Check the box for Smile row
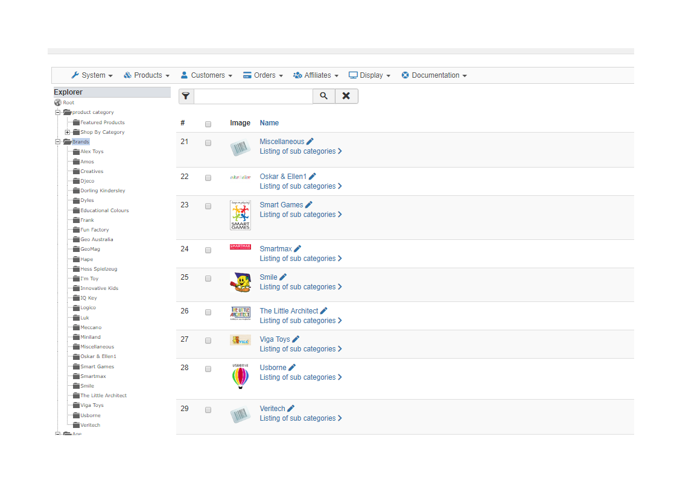 pos(208,279)
